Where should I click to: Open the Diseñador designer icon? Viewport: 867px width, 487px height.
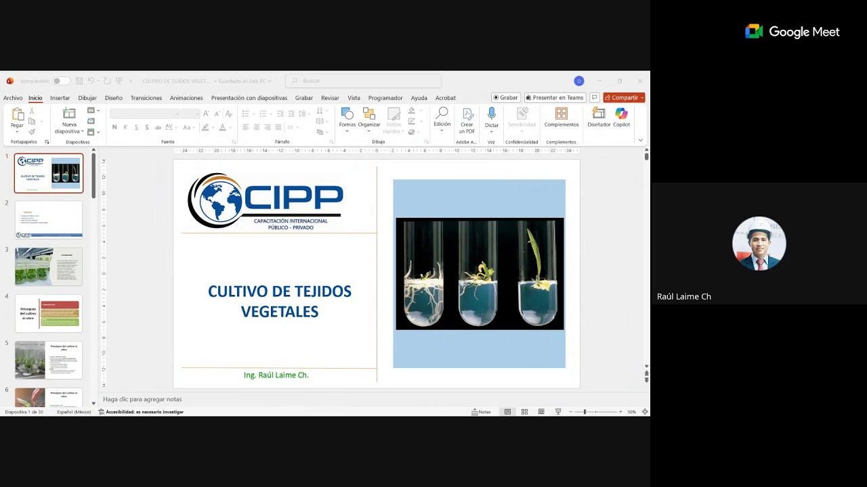click(599, 113)
